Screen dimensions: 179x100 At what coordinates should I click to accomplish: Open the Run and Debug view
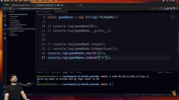[5, 29]
